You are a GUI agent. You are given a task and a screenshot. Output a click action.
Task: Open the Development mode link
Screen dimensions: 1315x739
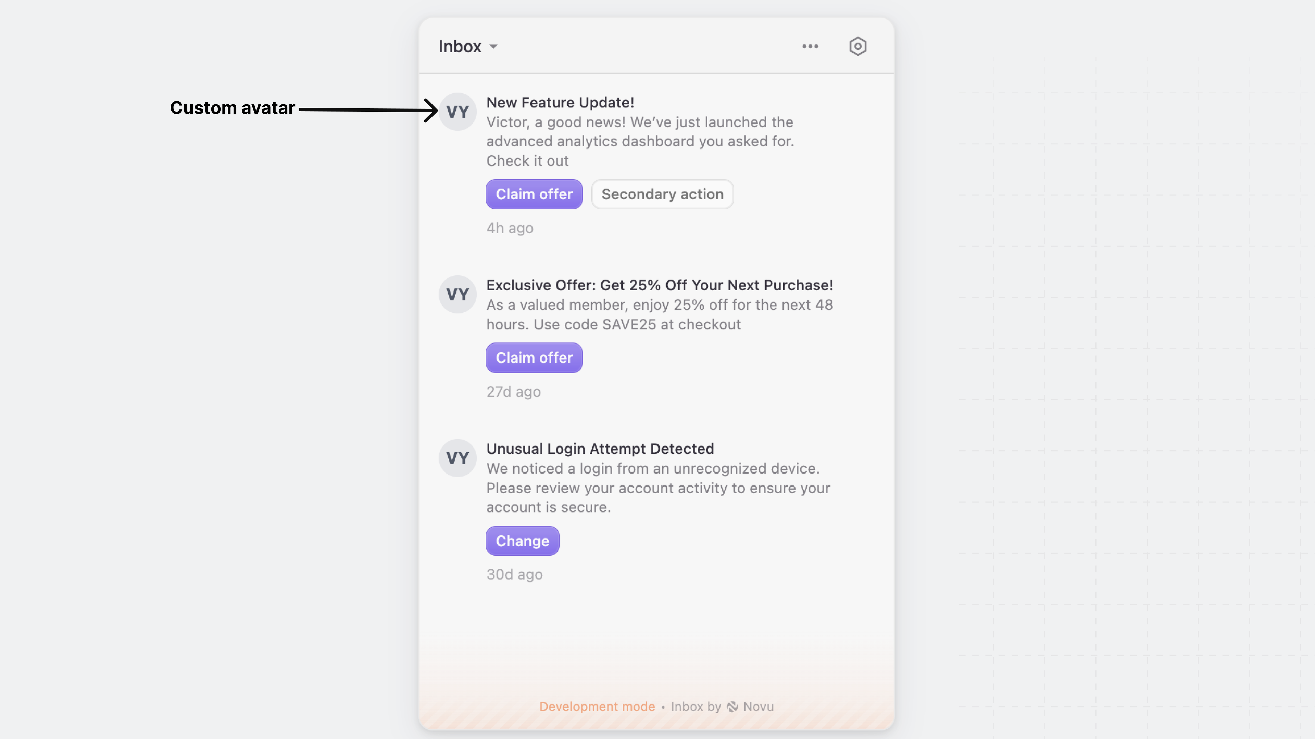(x=597, y=706)
